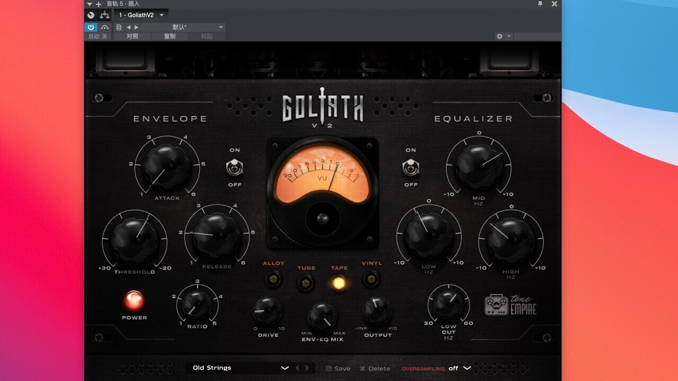Click the ENVELOPE section heading text
Image resolution: width=678 pixels, height=381 pixels.
[170, 119]
